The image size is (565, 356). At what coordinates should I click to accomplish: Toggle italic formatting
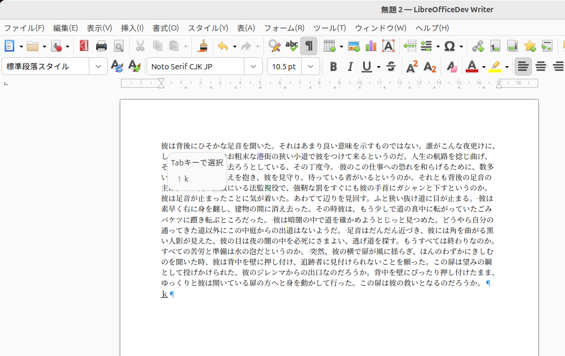[x=350, y=66]
